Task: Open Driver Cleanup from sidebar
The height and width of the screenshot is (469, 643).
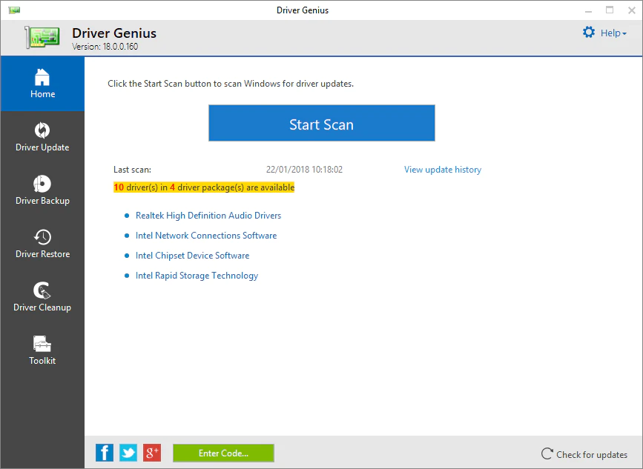Action: [42, 296]
